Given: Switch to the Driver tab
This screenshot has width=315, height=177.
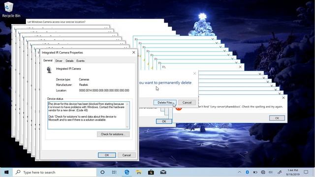Looking at the screenshot, I should pos(59,61).
